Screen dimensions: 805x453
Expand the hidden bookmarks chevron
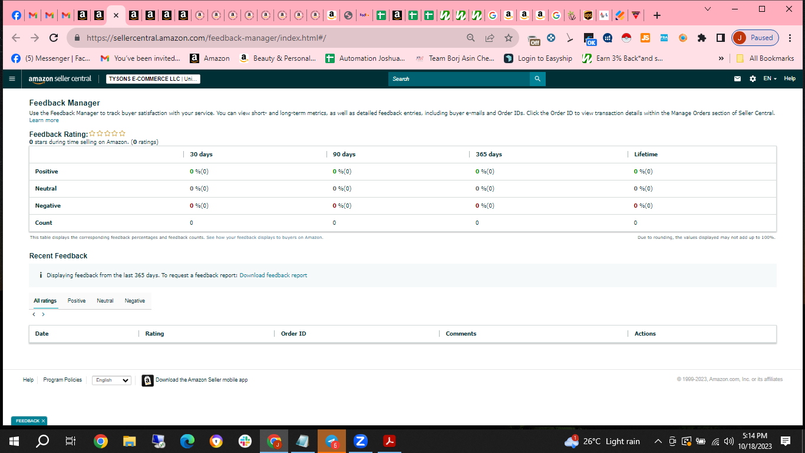click(x=721, y=58)
